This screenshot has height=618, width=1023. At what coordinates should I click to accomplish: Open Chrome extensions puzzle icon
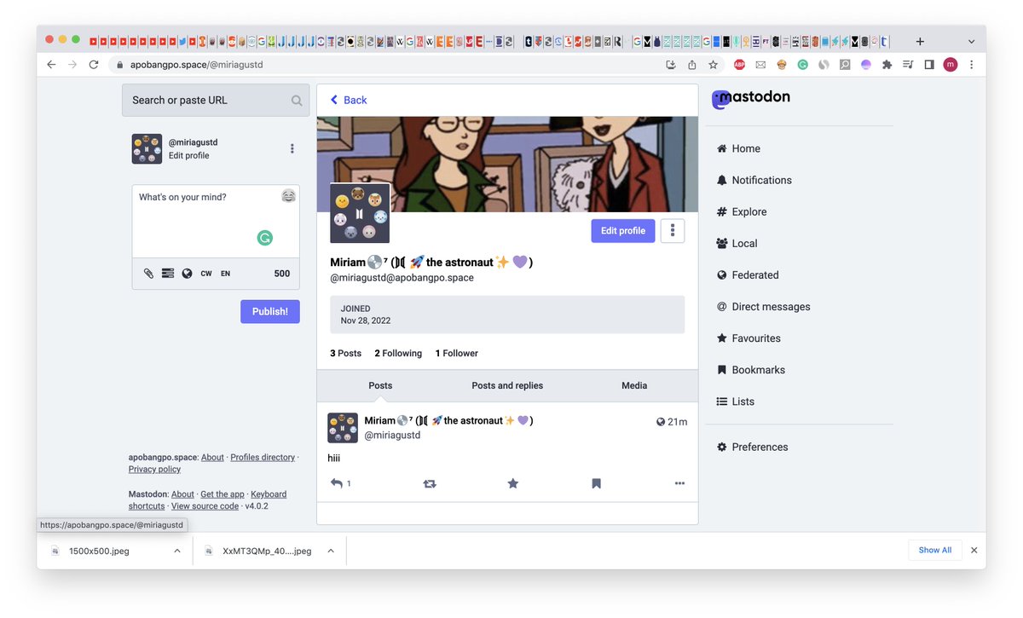887,65
